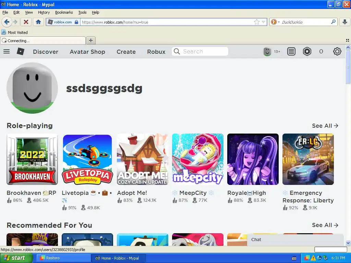Image resolution: width=351 pixels, height=263 pixels.
Task: Open the Bookmarks menu
Action: 64,12
